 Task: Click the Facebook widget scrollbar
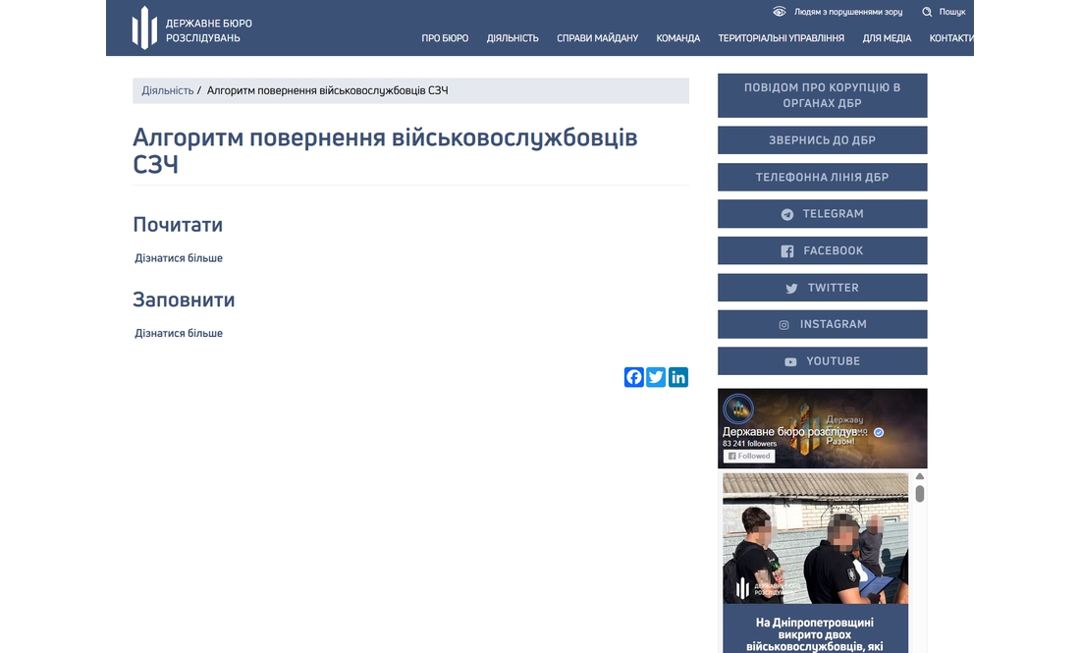[920, 493]
